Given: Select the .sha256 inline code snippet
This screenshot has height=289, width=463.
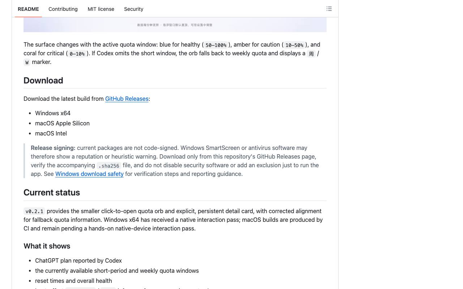Looking at the screenshot, I should (x=109, y=165).
